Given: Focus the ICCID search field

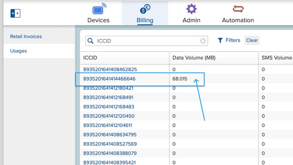Looking at the screenshot, I should (146, 41).
